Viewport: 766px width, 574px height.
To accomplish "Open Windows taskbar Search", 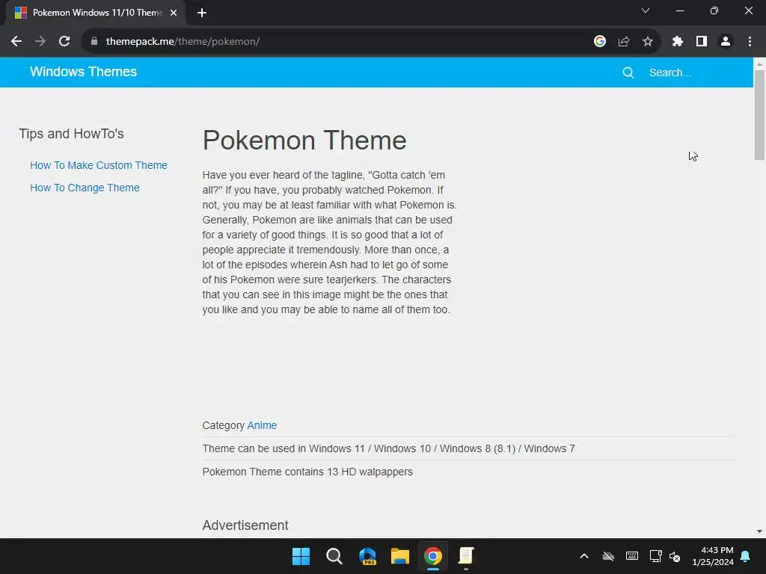I will pos(334,556).
